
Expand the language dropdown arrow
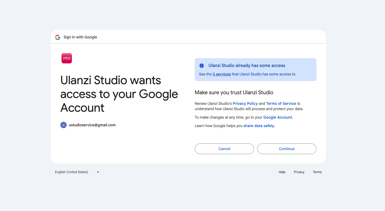[98, 172]
